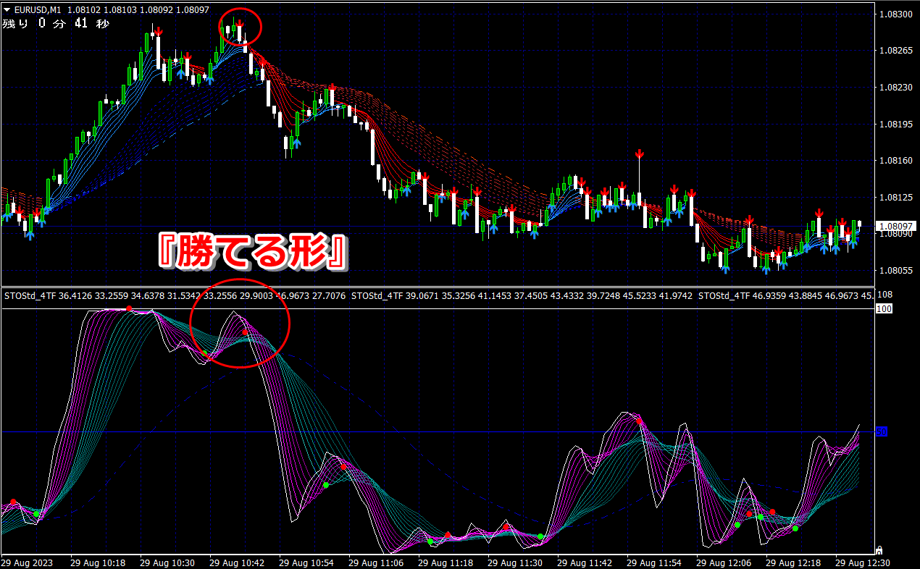Viewport: 920px width, 569px height.
Task: Select the large red circle in stochastic window
Action: coord(240,323)
